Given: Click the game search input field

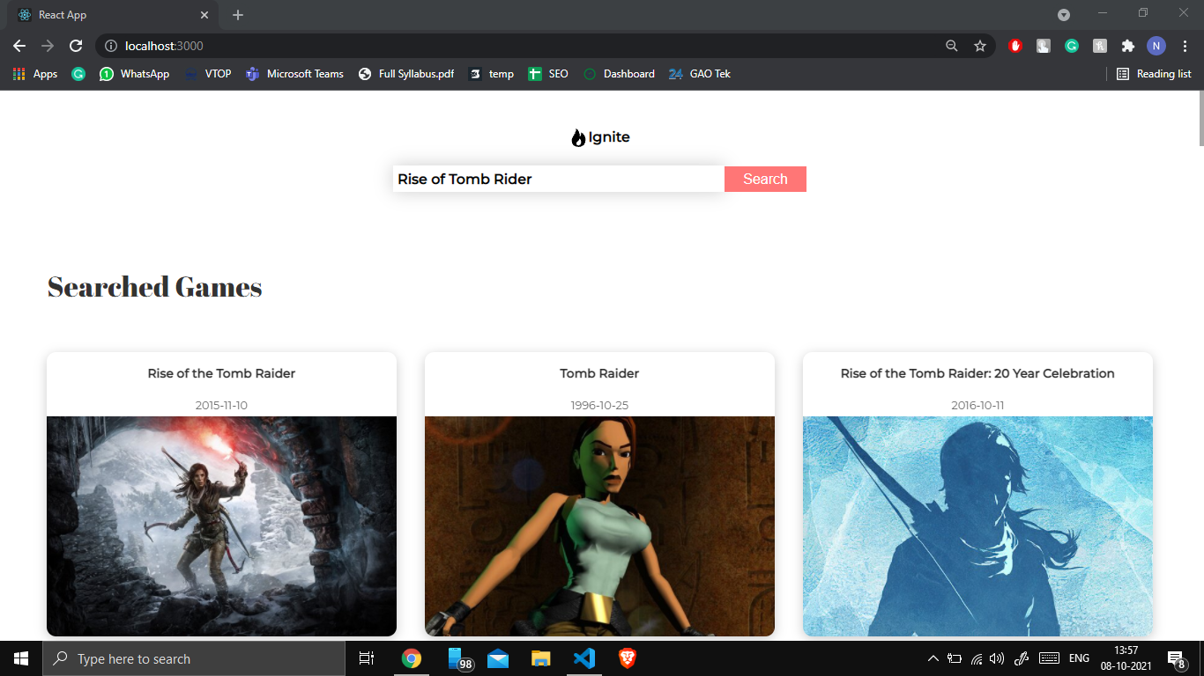Looking at the screenshot, I should pos(559,179).
